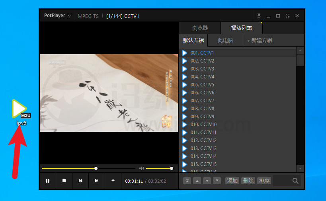Adjust the volume slider
The height and width of the screenshot is (201, 326).
point(159,168)
